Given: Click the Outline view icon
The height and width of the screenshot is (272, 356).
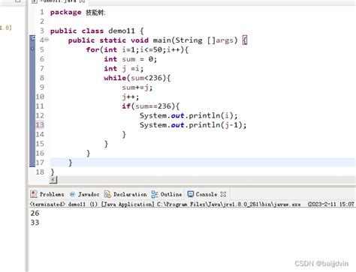Looking at the screenshot, I should tap(155, 194).
